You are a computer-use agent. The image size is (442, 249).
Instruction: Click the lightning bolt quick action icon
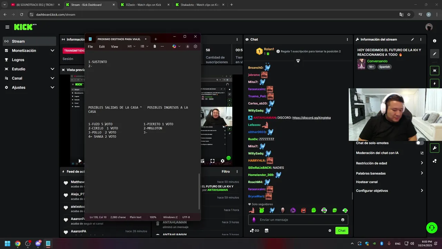pyautogui.click(x=434, y=84)
